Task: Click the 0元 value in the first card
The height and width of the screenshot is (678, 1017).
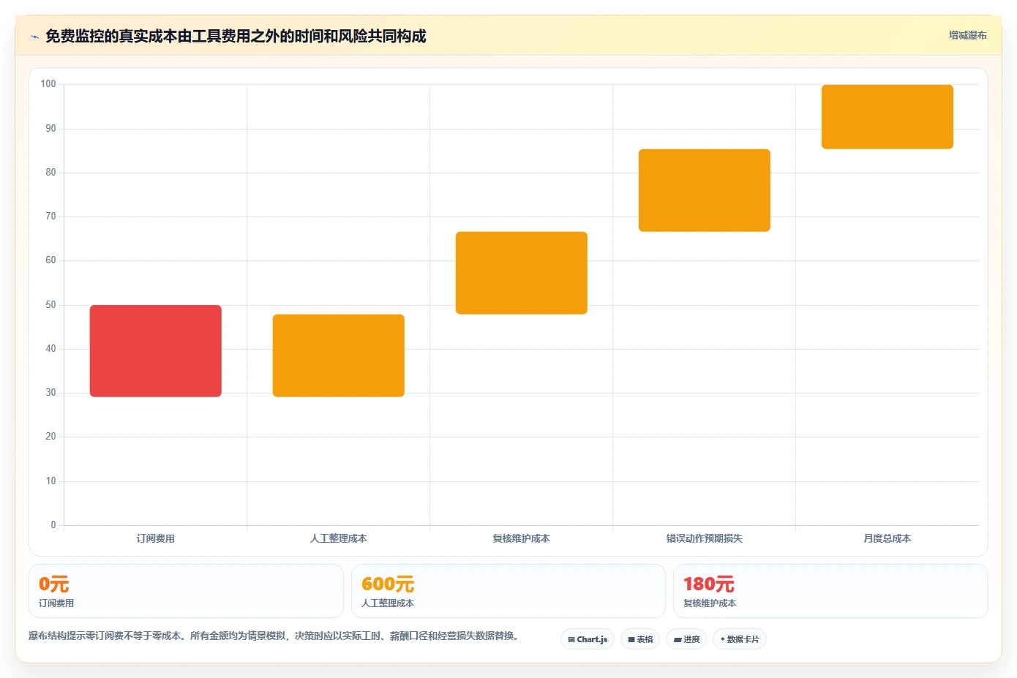Action: (x=53, y=584)
